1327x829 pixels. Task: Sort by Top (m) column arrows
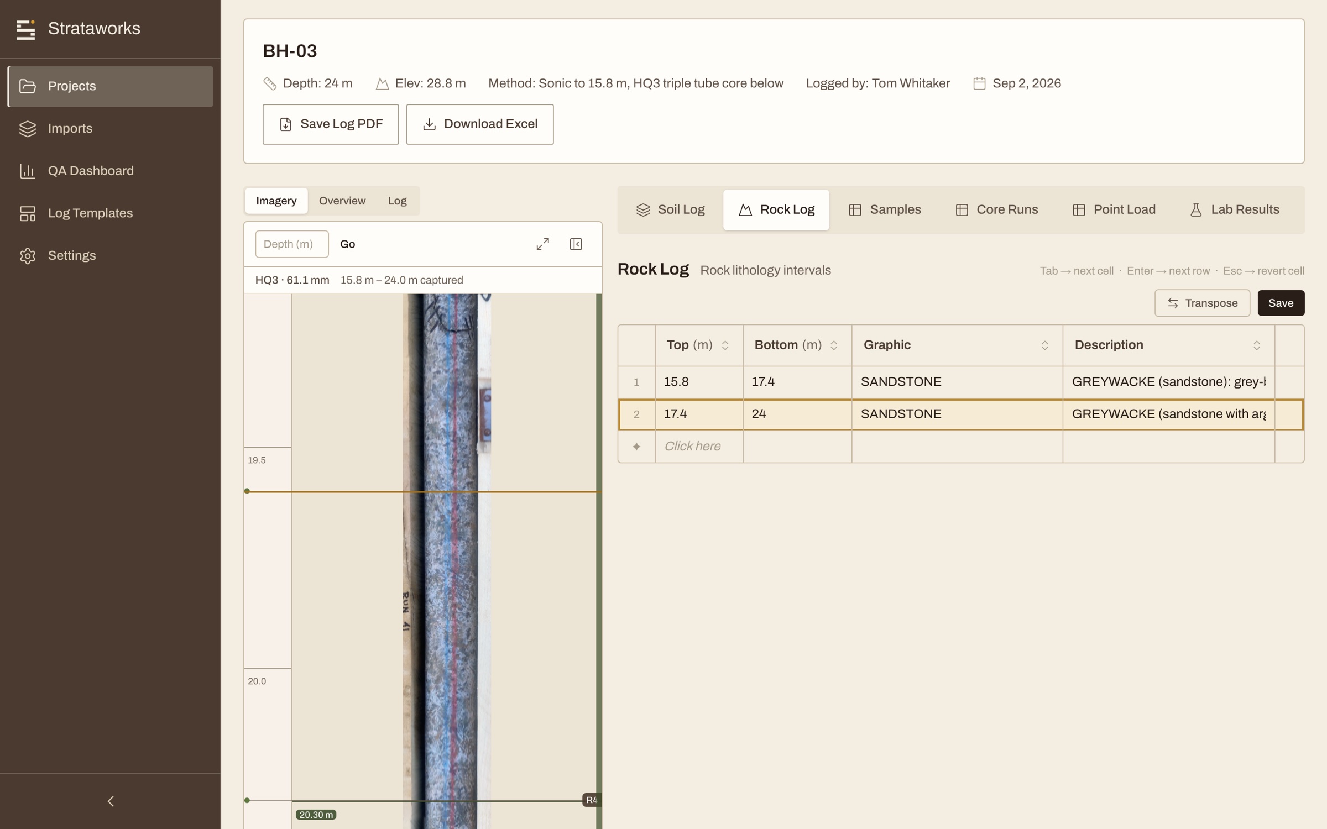[x=725, y=345]
